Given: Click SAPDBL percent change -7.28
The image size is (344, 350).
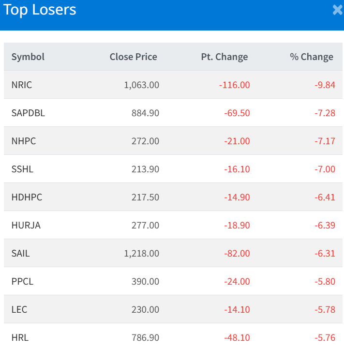Looking at the screenshot, I should click(325, 113).
